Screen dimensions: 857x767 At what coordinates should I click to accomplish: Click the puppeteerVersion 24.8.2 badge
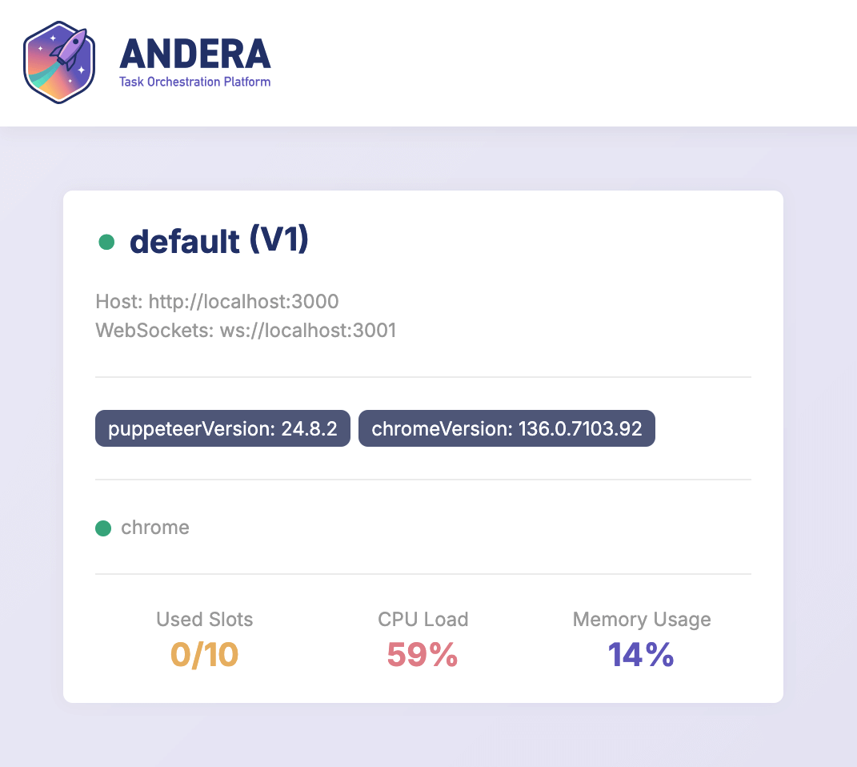[x=222, y=428]
